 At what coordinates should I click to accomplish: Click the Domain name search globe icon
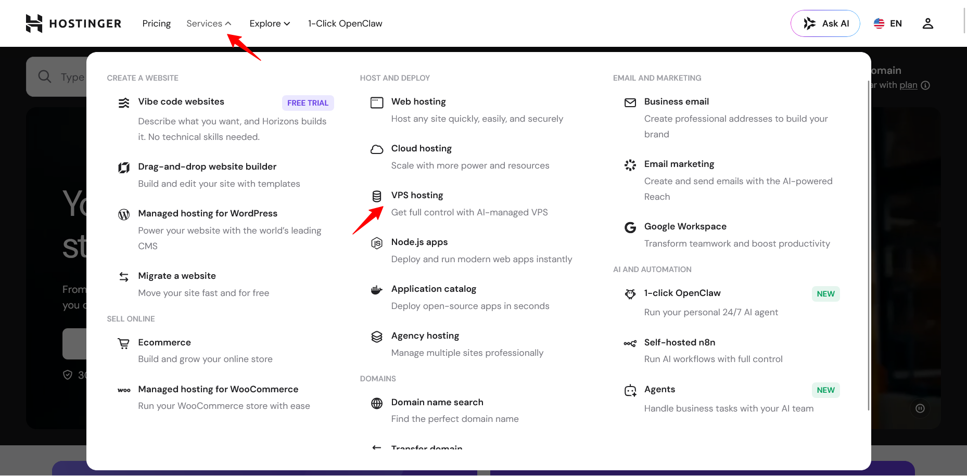(x=377, y=403)
